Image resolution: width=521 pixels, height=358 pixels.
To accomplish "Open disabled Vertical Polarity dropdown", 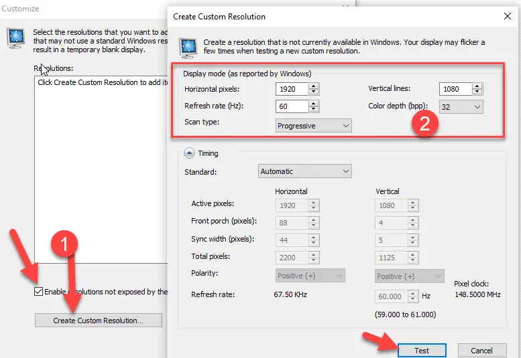I will pyautogui.click(x=409, y=276).
